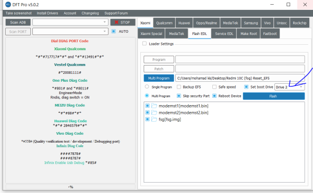Open the Xiaomi Special sub-tab
The height and width of the screenshot is (193, 313).
coord(151,33)
